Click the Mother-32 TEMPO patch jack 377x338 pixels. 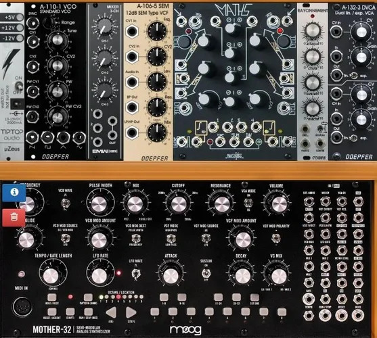click(x=309, y=315)
